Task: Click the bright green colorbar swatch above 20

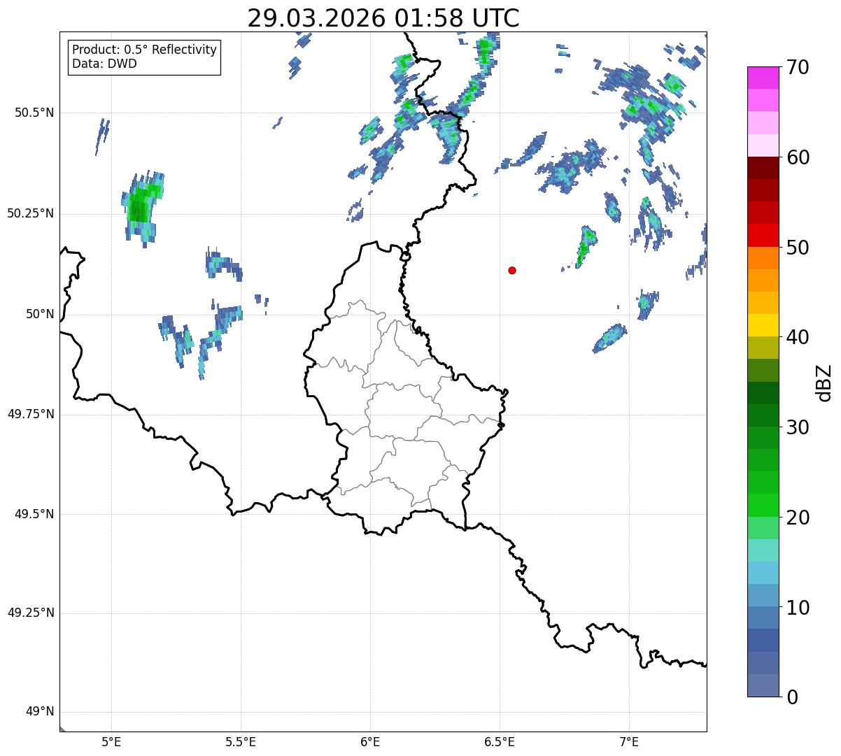Action: [x=763, y=506]
